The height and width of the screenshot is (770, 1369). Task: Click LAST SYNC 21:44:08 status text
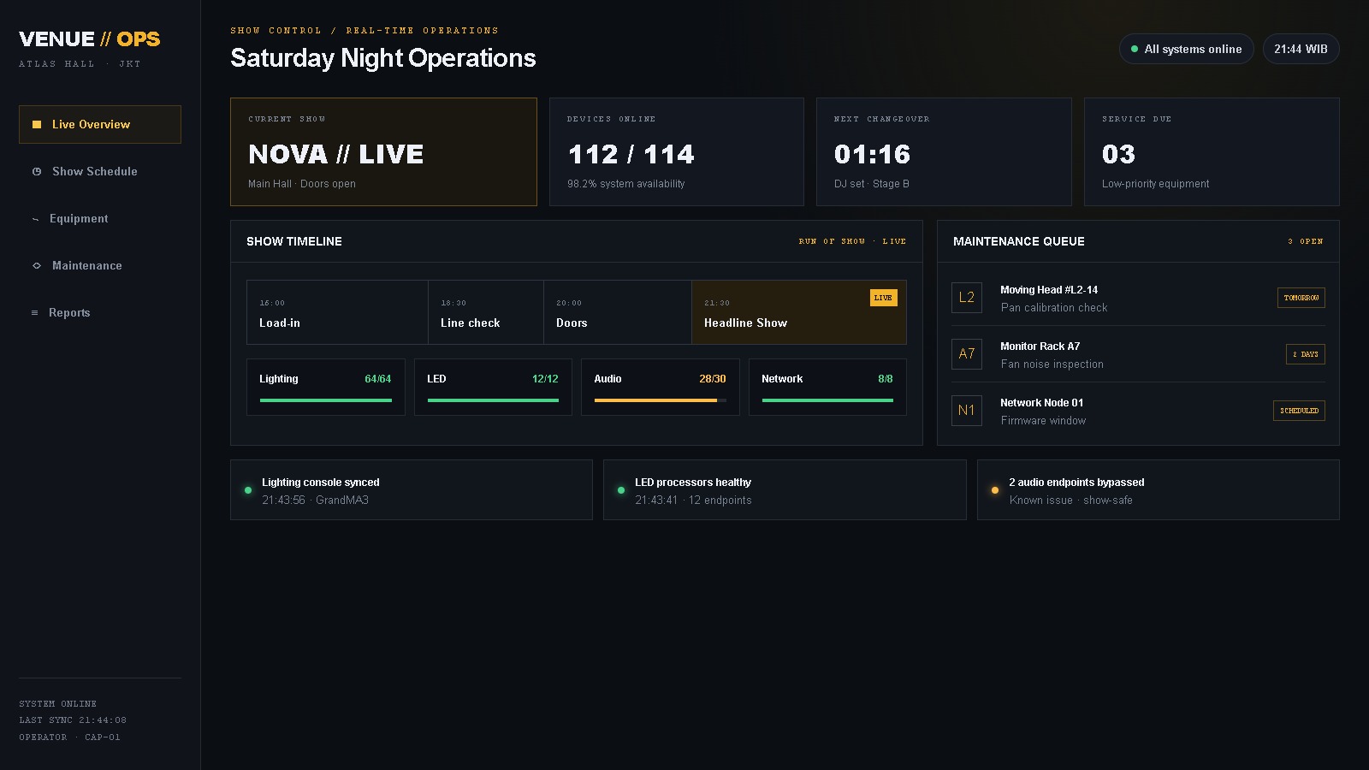click(x=73, y=720)
